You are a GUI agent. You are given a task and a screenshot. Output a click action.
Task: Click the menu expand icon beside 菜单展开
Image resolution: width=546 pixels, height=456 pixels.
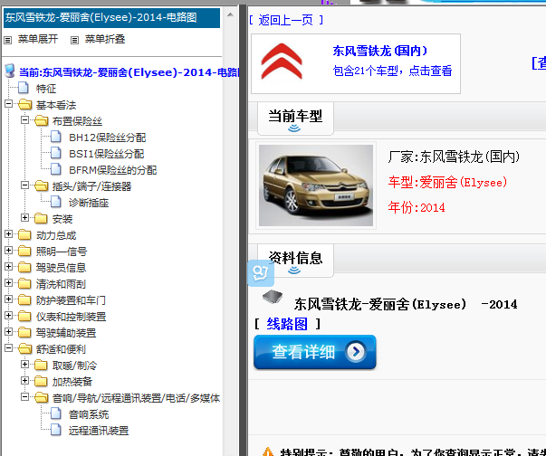pos(7,40)
